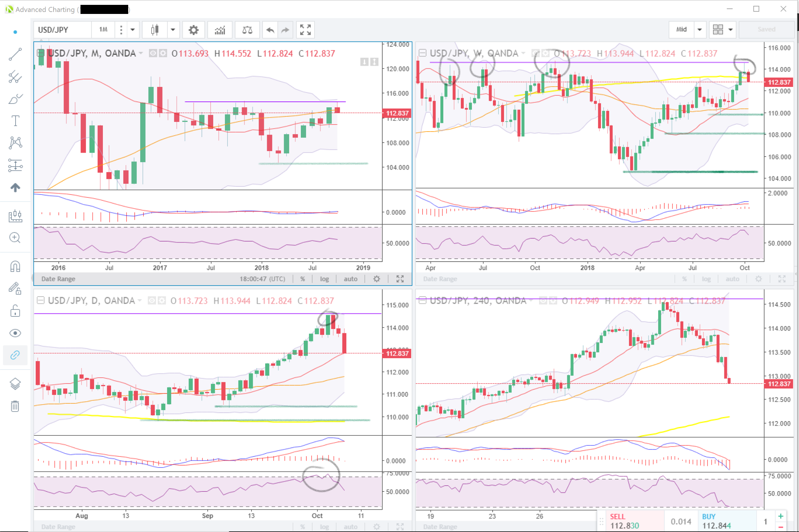The width and height of the screenshot is (799, 532).
Task: Open the indicators button in top toolbar
Action: [x=220, y=30]
